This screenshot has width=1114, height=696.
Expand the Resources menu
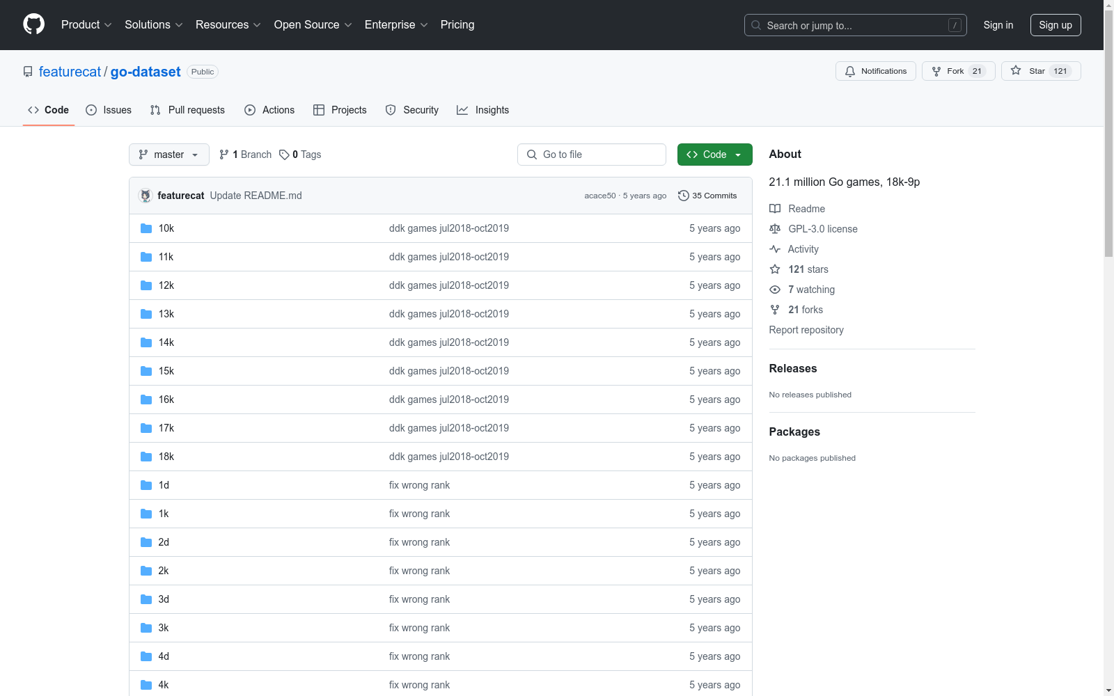tap(228, 24)
